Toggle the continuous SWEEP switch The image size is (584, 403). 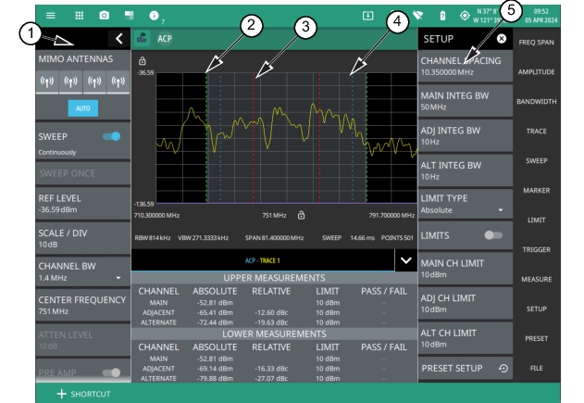coord(113,134)
